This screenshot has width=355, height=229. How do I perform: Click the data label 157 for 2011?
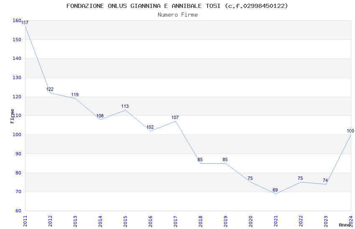point(25,22)
